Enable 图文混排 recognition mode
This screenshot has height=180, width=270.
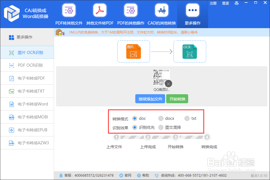tap(161, 127)
